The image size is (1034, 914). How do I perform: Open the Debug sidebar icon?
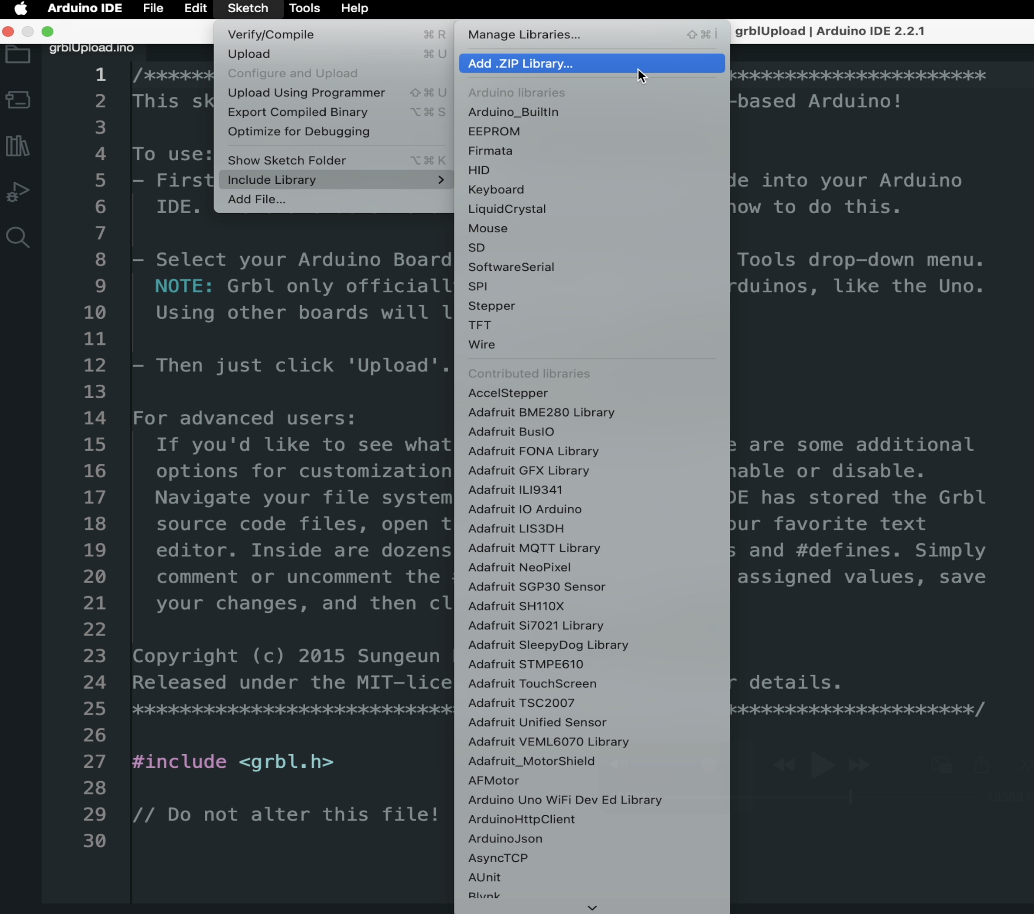click(18, 192)
